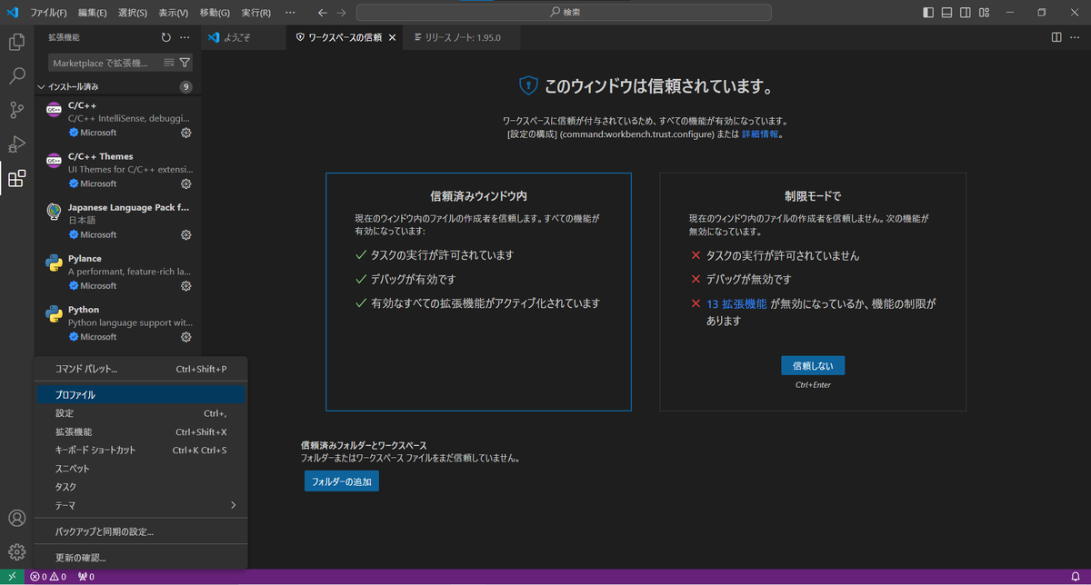
Task: Toggle the bottom panel layout button
Action: (946, 13)
